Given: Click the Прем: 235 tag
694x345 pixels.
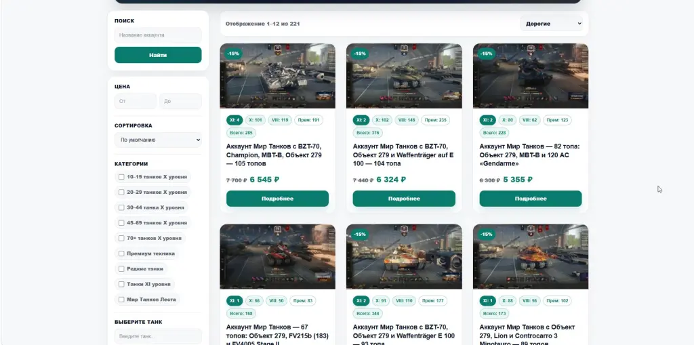Looking at the screenshot, I should click(x=435, y=120).
